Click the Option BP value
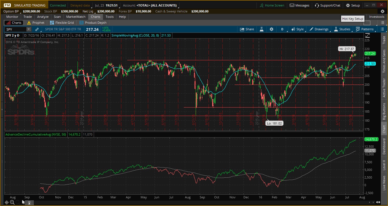Viewport: 388px width, 206px height. tap(32, 11)
